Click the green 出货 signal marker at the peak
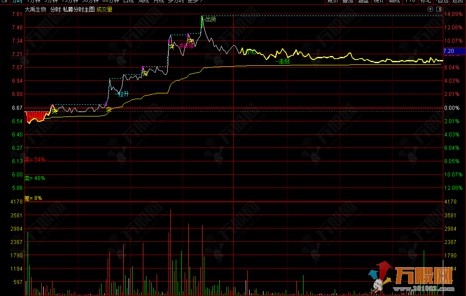Screen dimensions: 466x296 tap(210, 19)
